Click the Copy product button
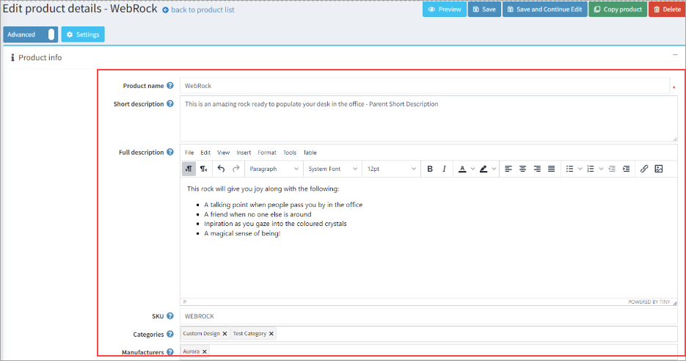 coord(618,10)
